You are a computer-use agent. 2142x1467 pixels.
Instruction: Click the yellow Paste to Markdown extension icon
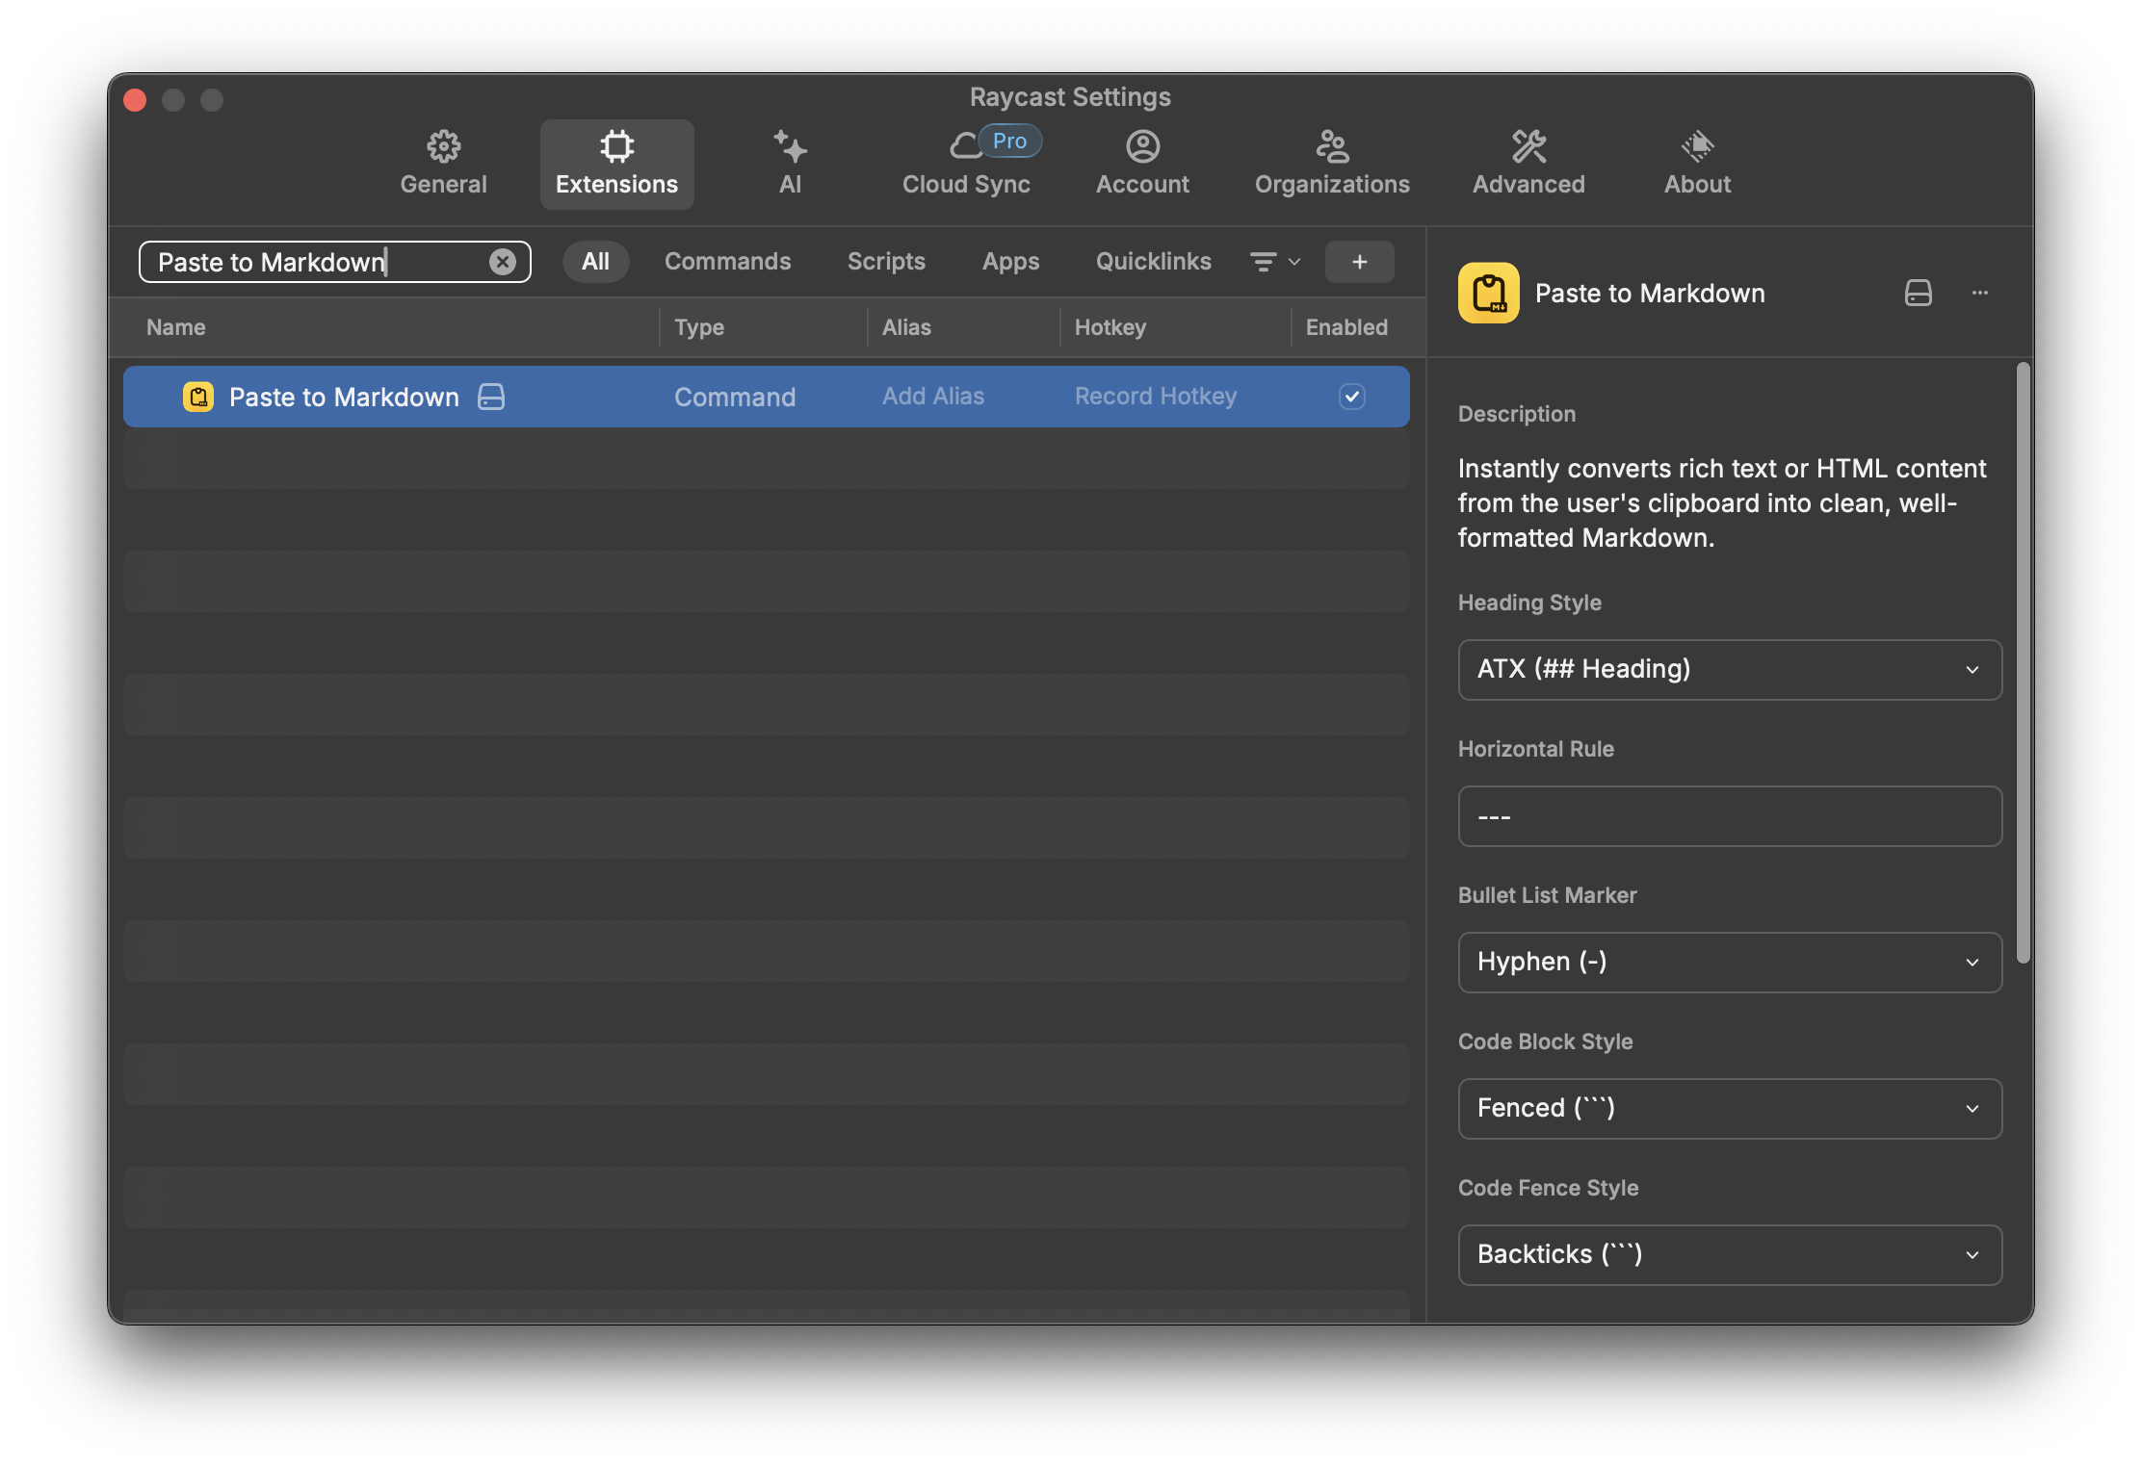coord(1488,293)
